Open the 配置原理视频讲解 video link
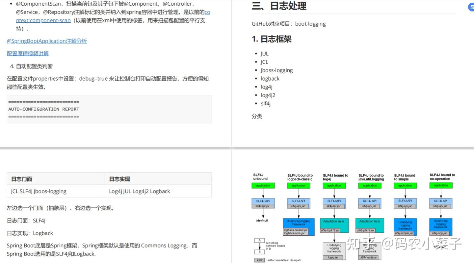The image size is (474, 263). [x=28, y=53]
